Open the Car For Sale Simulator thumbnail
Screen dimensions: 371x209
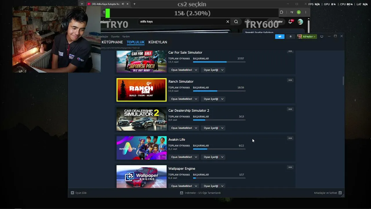tap(141, 62)
